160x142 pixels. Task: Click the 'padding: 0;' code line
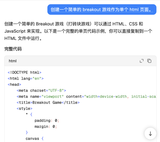pos(47,121)
